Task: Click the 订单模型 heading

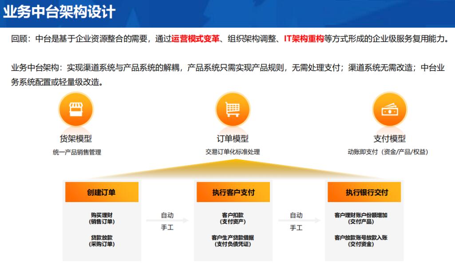Action: pyautogui.click(x=233, y=139)
